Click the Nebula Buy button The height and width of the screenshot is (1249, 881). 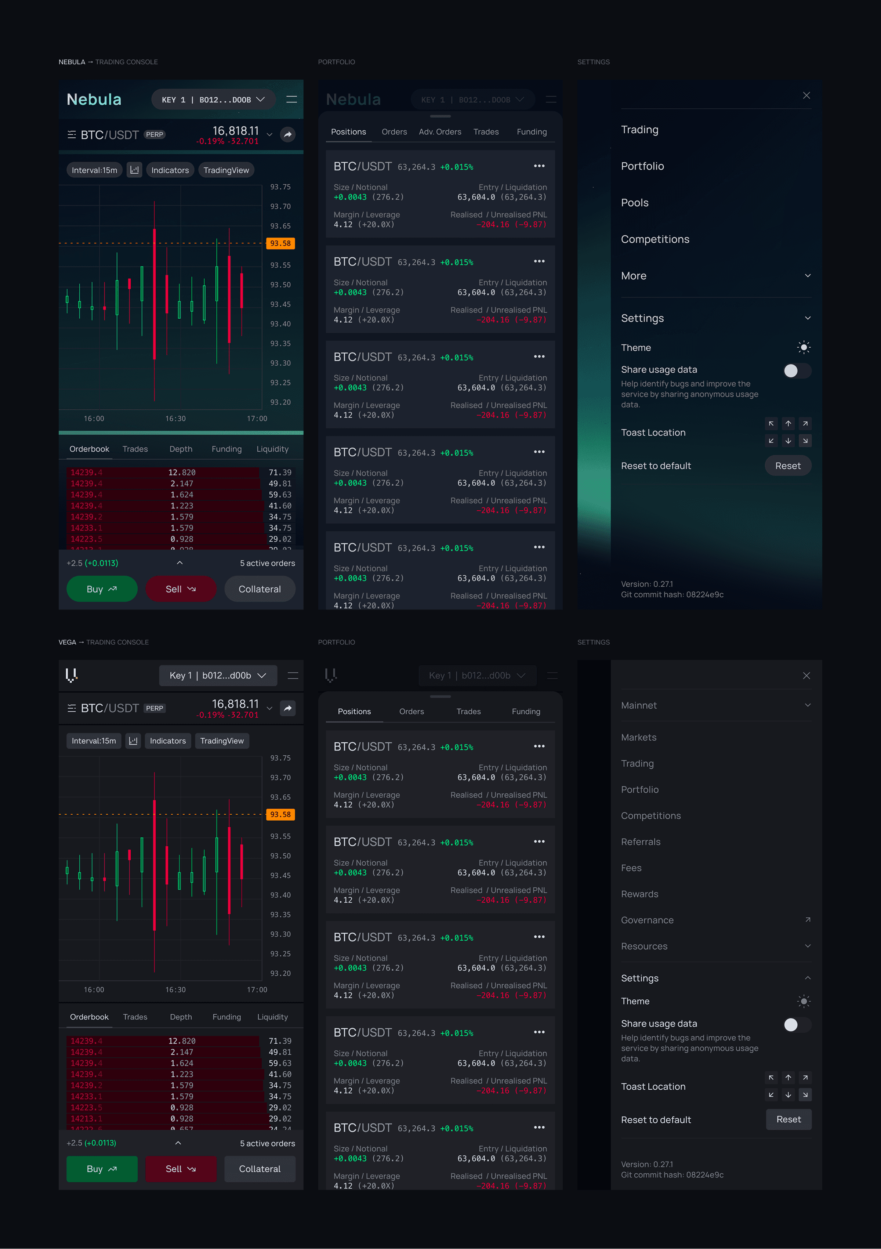pos(102,589)
